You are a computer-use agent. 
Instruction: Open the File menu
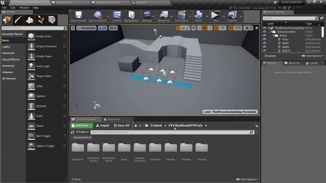tap(4, 8)
